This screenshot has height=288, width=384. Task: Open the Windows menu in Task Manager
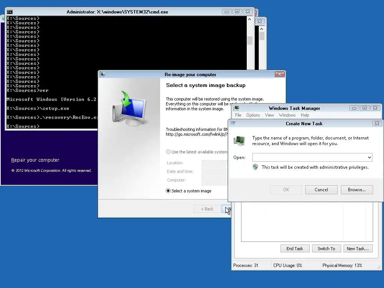pyautogui.click(x=287, y=115)
